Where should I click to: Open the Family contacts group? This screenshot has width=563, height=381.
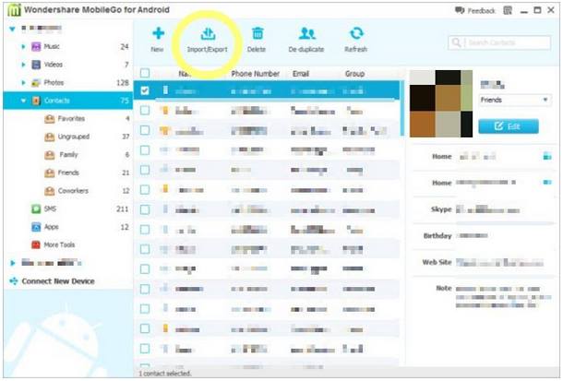(68, 155)
